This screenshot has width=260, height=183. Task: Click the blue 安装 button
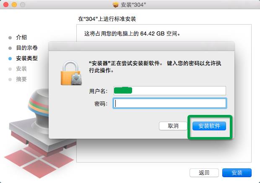pyautogui.click(x=237, y=173)
